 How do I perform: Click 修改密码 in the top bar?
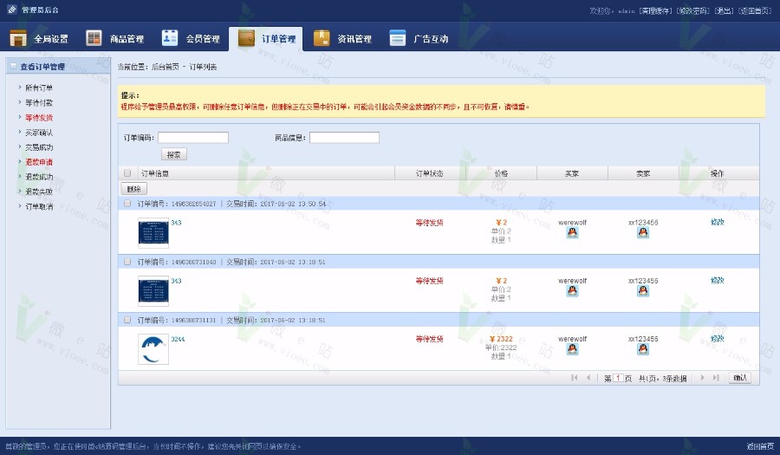[x=692, y=10]
